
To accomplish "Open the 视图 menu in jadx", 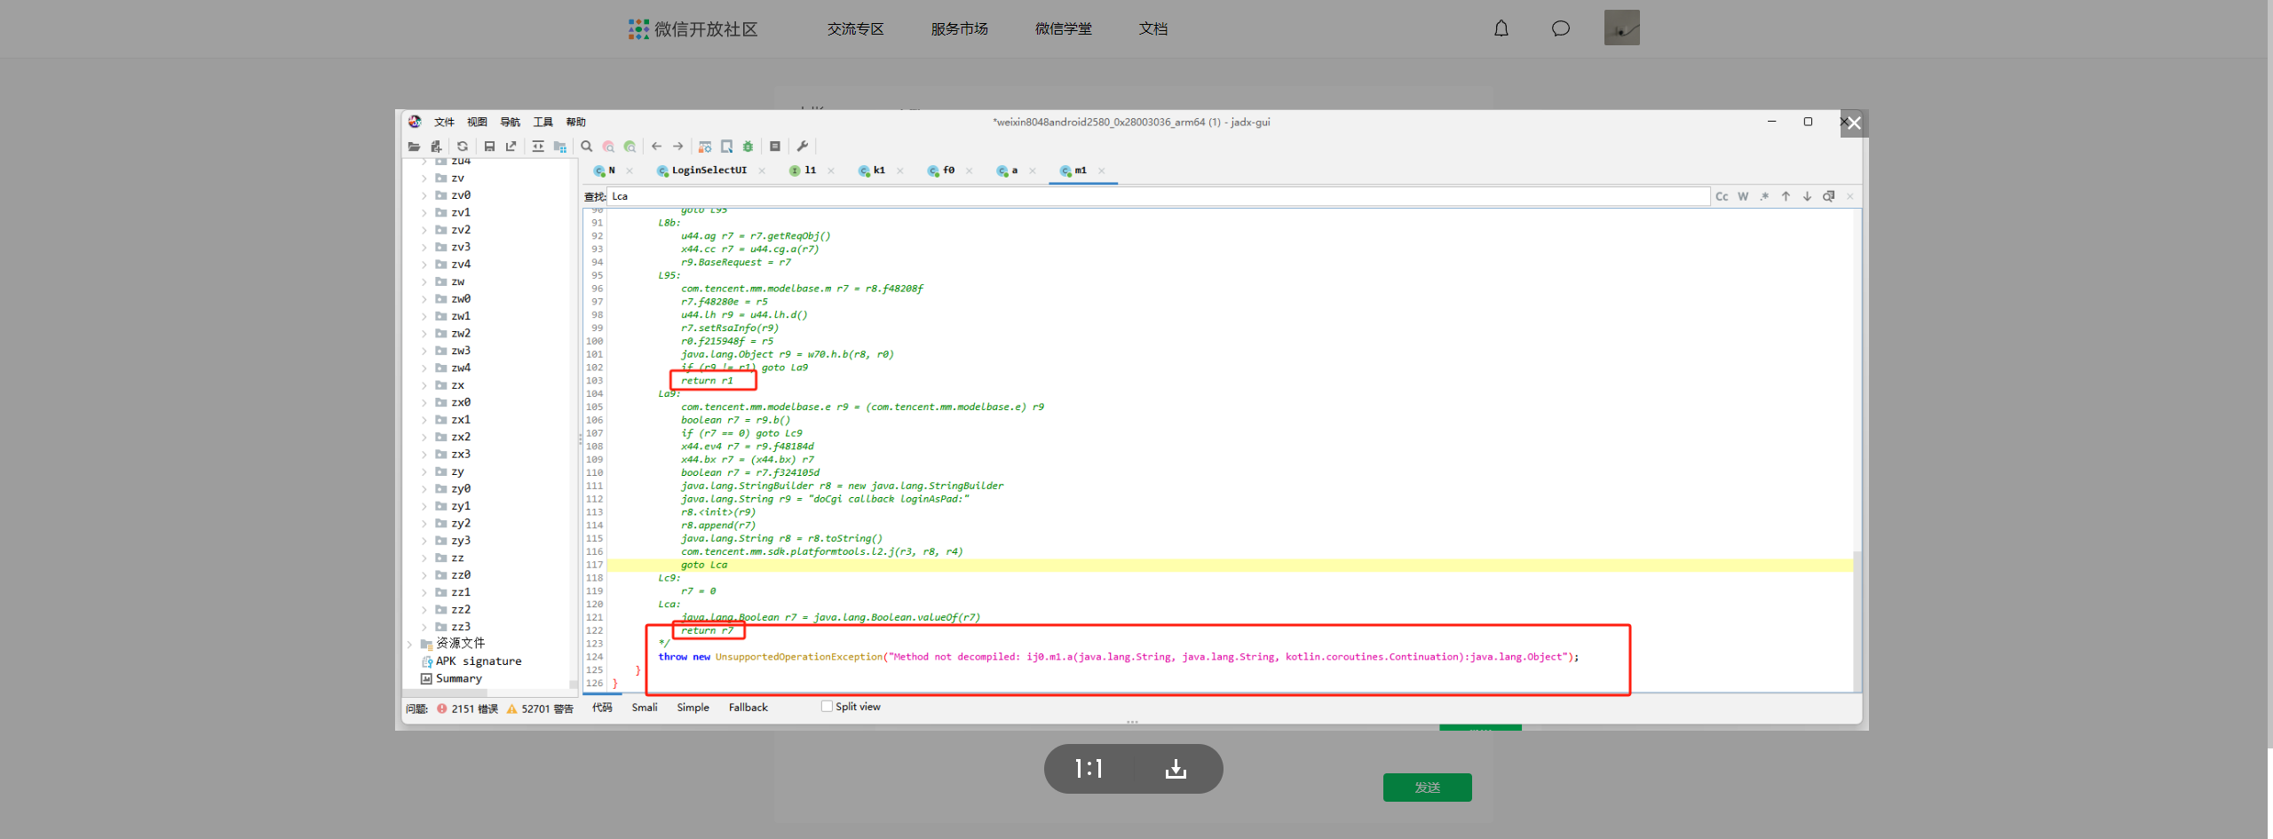I will click(x=477, y=122).
